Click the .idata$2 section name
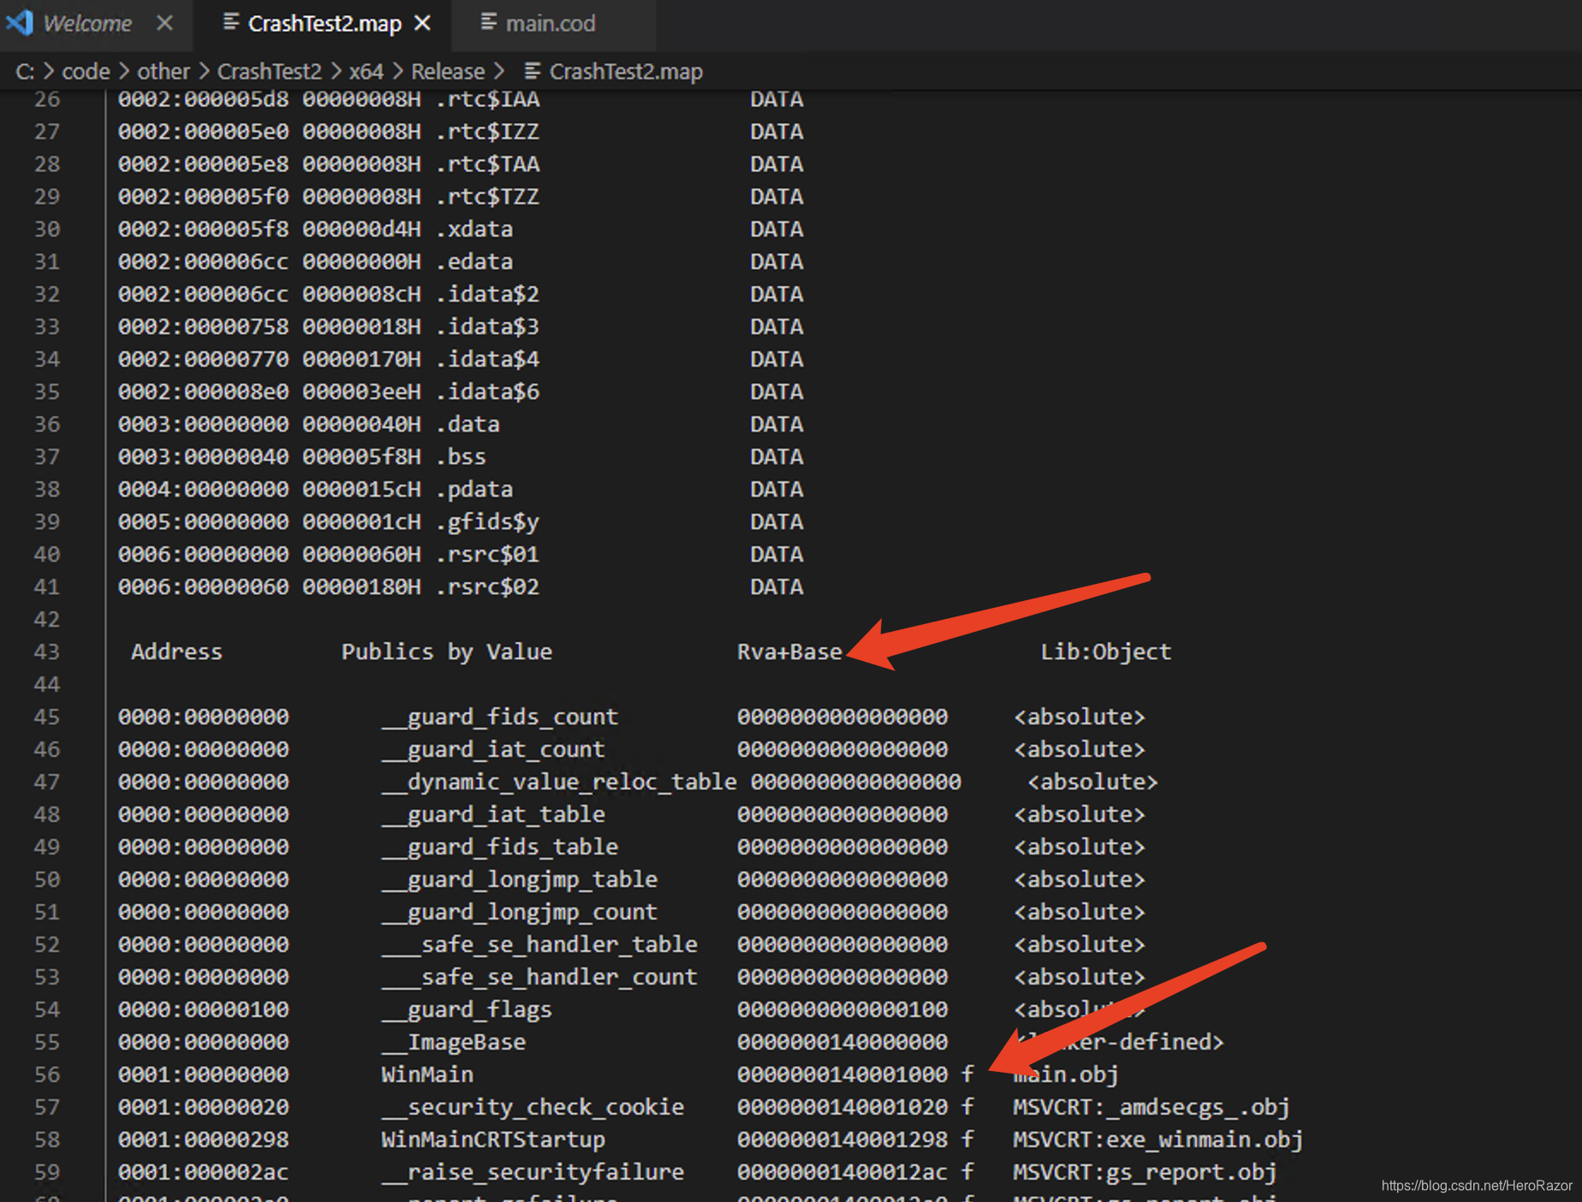Image resolution: width=1582 pixels, height=1202 pixels. 487,294
